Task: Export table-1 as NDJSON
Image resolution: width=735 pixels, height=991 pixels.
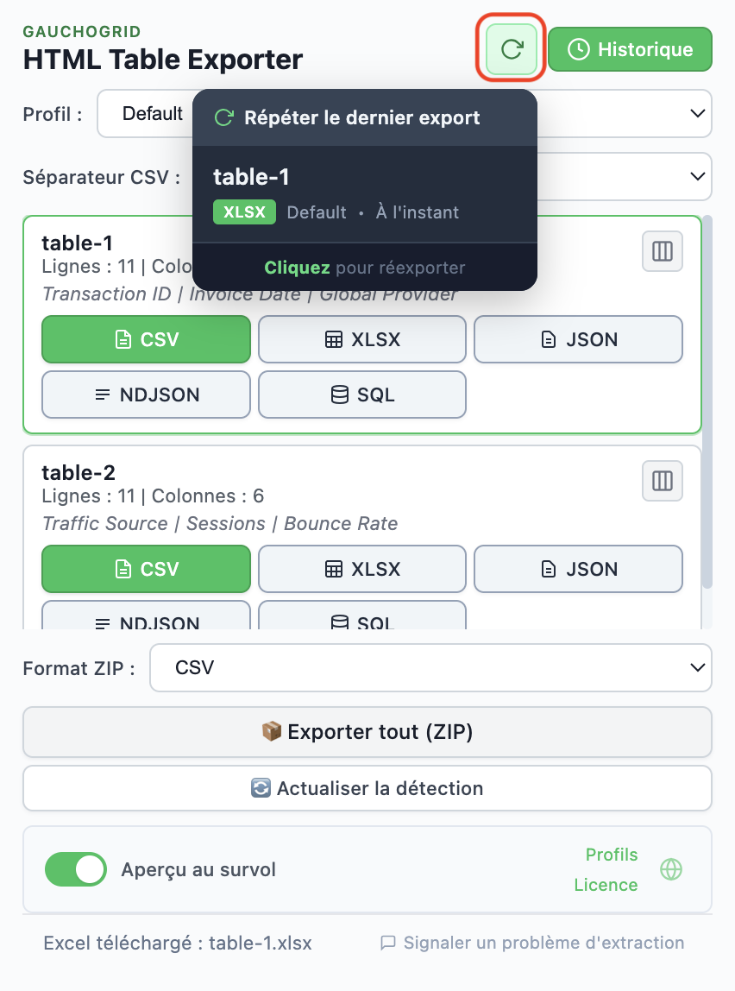Action: tap(147, 395)
